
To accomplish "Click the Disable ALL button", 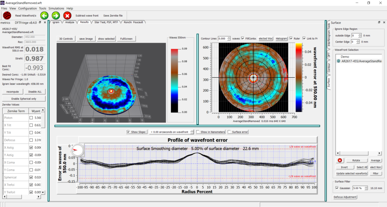I will coord(35,91).
